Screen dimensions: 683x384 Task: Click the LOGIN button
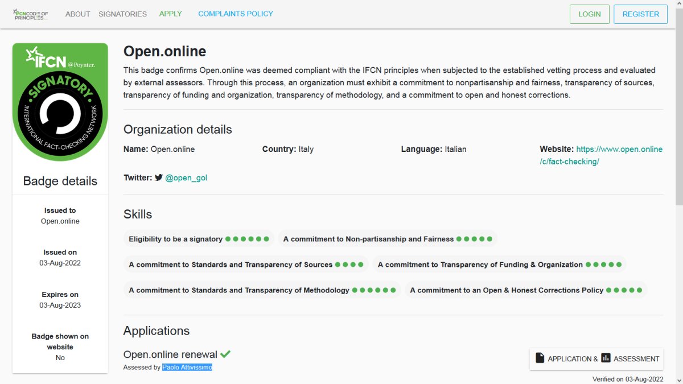590,14
